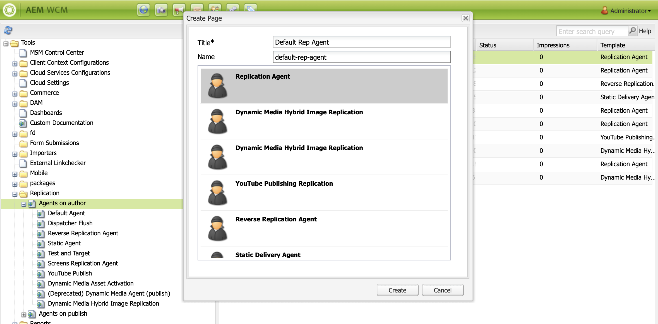Click the AEM logo icon

point(9,10)
